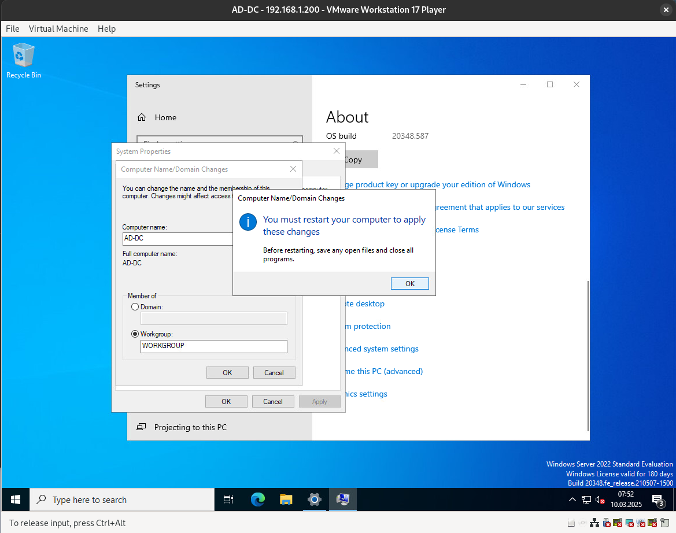The image size is (676, 533).
Task: Open Task View from the taskbar
Action: click(x=228, y=499)
